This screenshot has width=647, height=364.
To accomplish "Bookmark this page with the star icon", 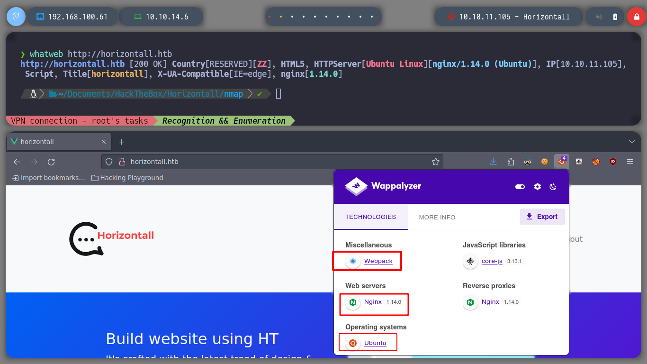I will pos(436,162).
